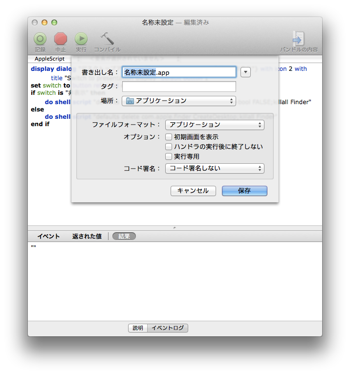350x375 pixels.
Task: Switch to the 返された値 tab
Action: 87,236
